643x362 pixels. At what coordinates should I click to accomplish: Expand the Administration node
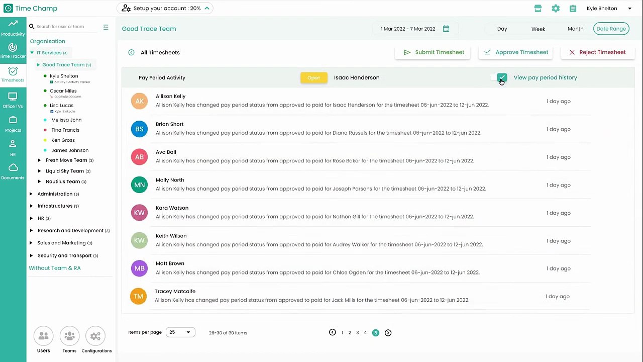pos(31,194)
